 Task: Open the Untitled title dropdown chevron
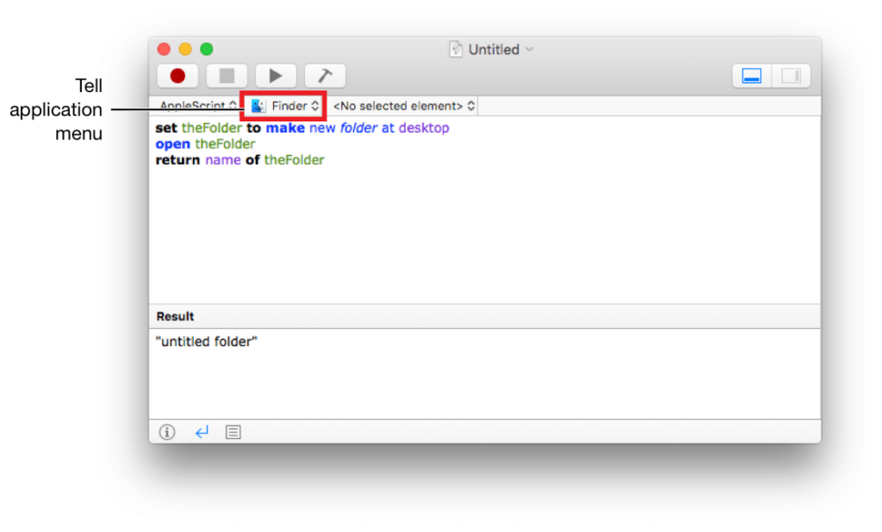(530, 49)
